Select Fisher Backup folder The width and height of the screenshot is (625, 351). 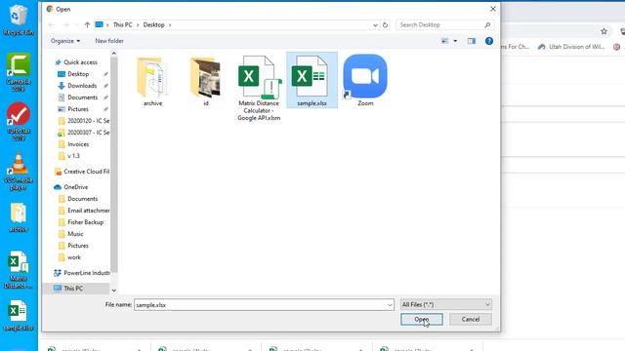coord(85,222)
